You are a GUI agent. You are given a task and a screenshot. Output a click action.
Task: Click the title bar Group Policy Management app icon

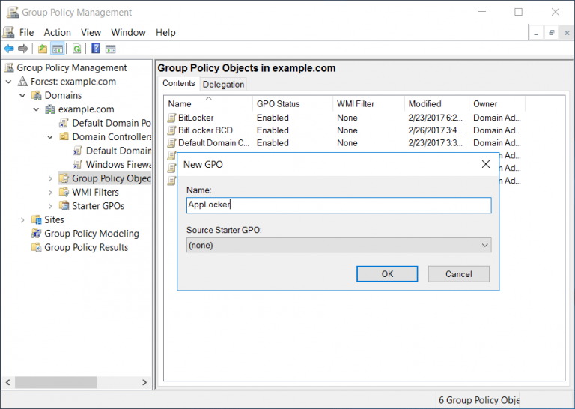point(13,12)
